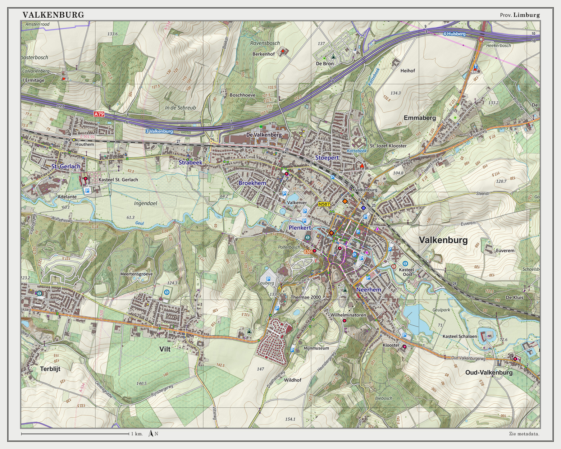
Task: Click the '3 Valkenburg' motorway exit label
Action: click(x=159, y=131)
